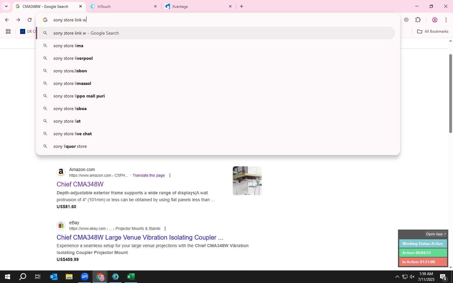453x283 pixels.
Task: Open Outlook from the taskbar
Action: coord(54,277)
